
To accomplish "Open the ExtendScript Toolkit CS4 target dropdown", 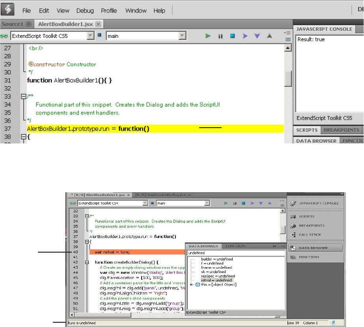I will click(145, 203).
